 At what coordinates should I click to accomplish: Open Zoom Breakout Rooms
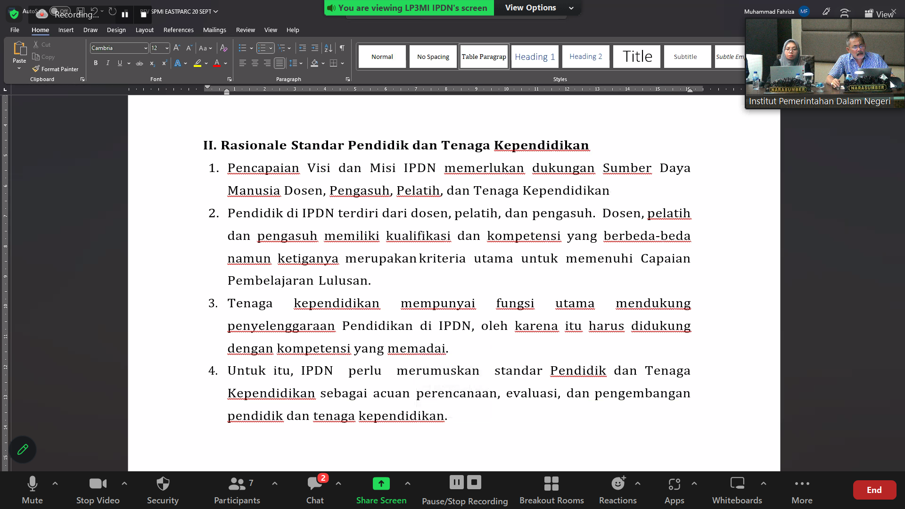tap(551, 490)
